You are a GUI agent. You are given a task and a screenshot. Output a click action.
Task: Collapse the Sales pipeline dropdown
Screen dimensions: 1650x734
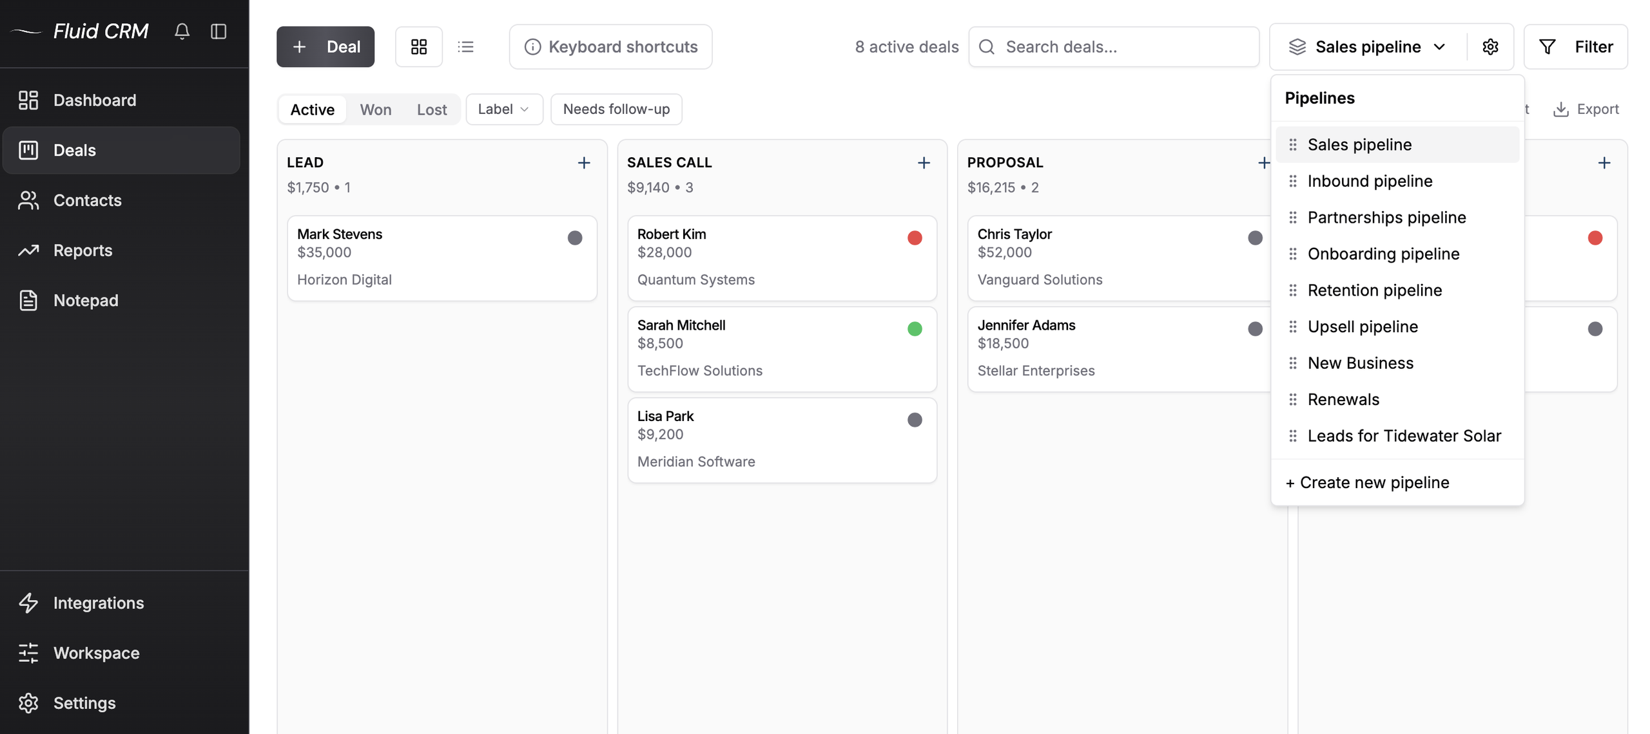pos(1366,46)
